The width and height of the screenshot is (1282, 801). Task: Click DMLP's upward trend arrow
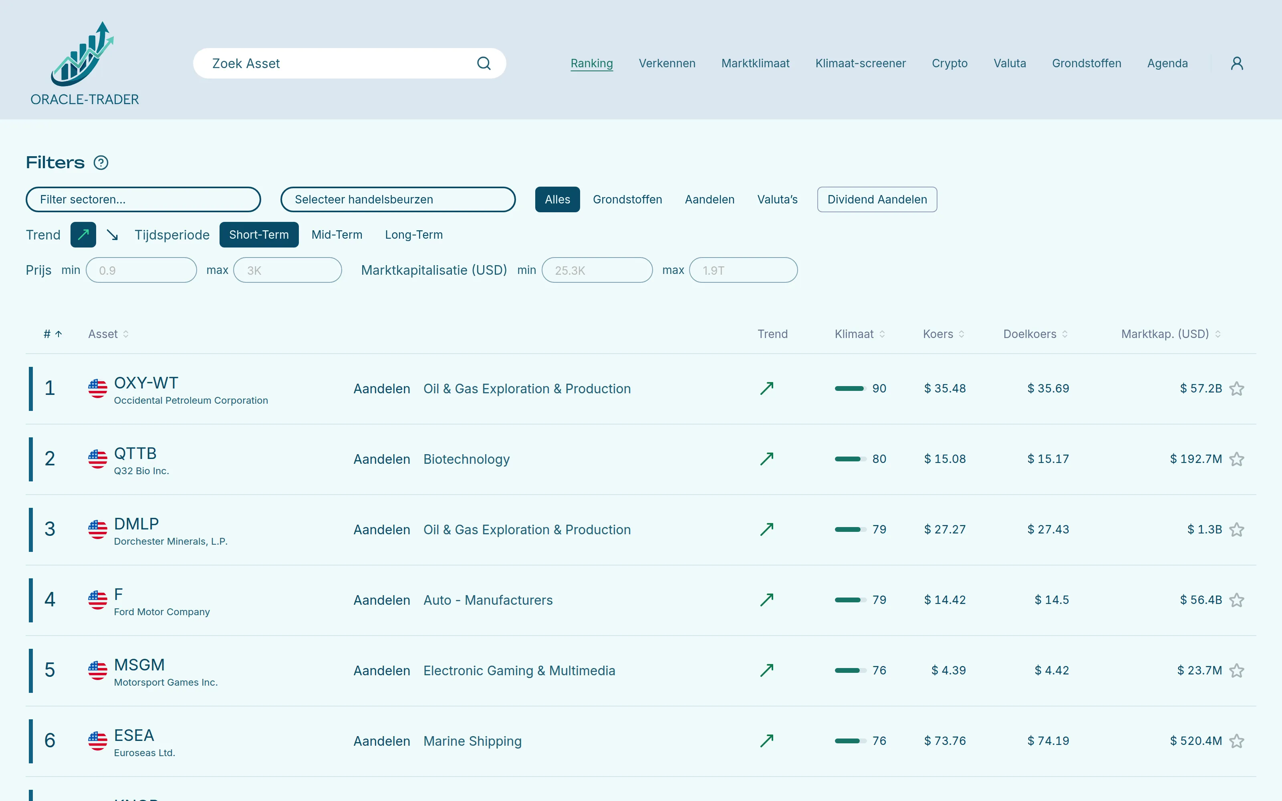coord(766,530)
